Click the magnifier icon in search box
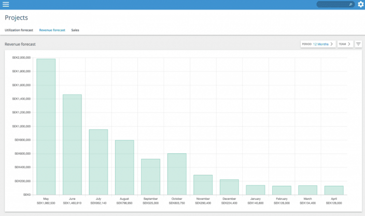This screenshot has width=365, height=216. tap(350, 4)
